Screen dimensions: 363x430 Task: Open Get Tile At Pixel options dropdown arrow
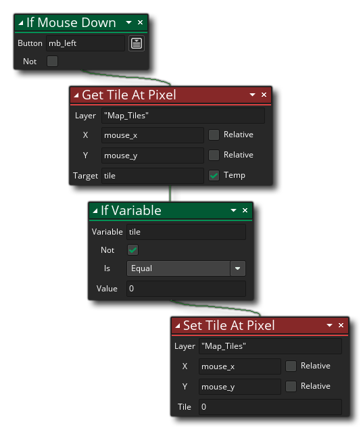click(x=253, y=95)
